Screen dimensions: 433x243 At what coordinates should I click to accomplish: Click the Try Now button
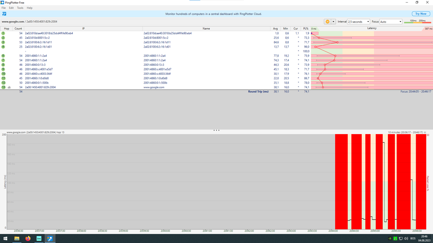click(x=421, y=14)
